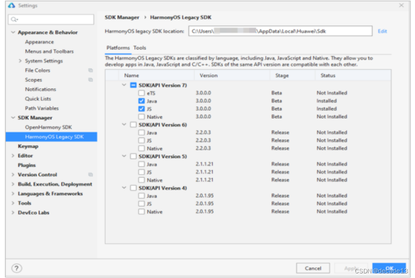Check JS 2.1.1.21 checkbox
Viewport: 415px width, 278px height.
click(142, 172)
